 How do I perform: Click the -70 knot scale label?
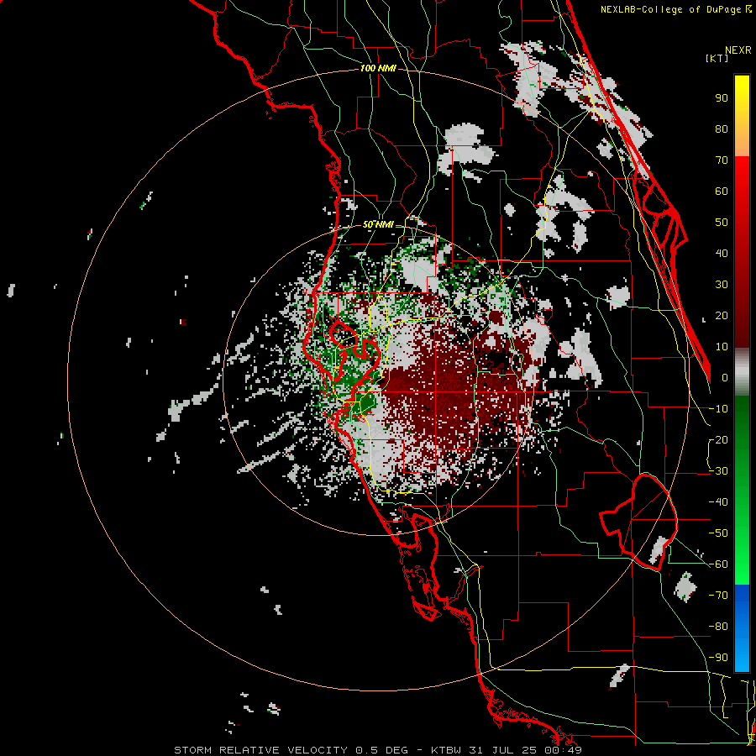pyautogui.click(x=718, y=596)
